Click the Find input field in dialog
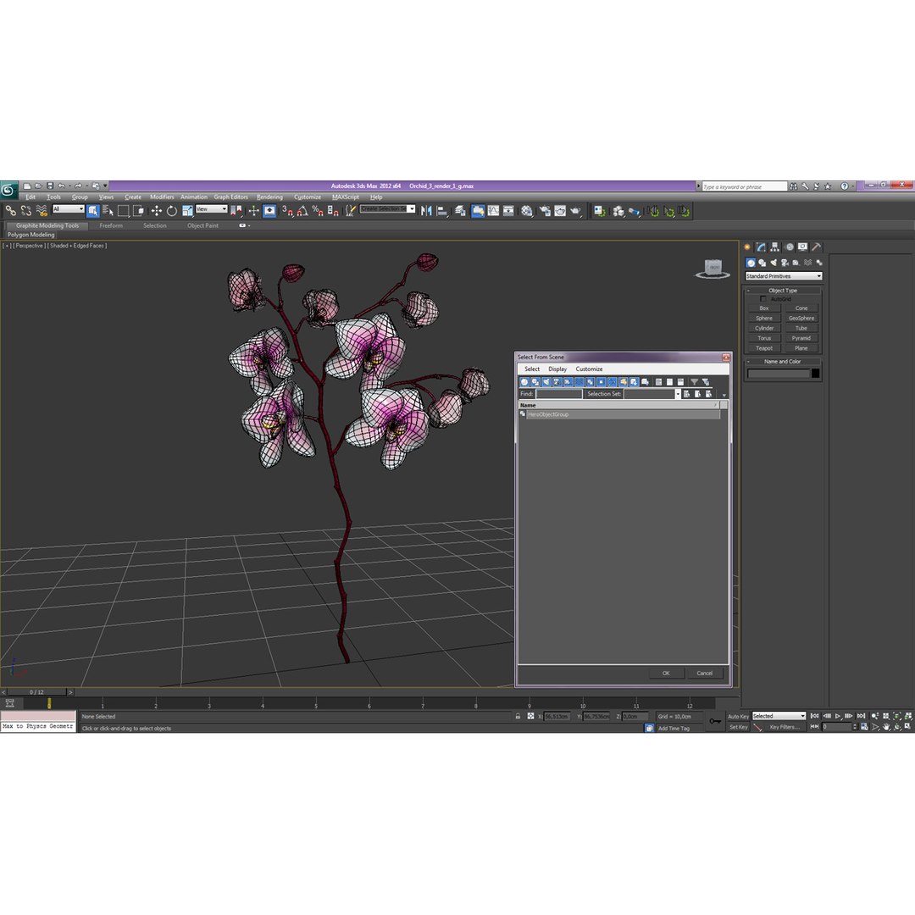 coord(559,394)
